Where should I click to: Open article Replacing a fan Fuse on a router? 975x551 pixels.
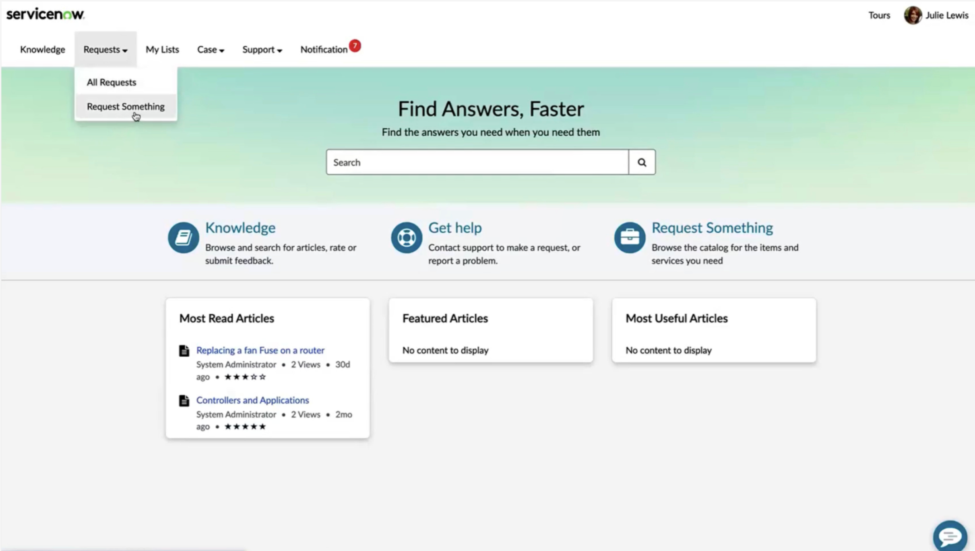(x=260, y=350)
